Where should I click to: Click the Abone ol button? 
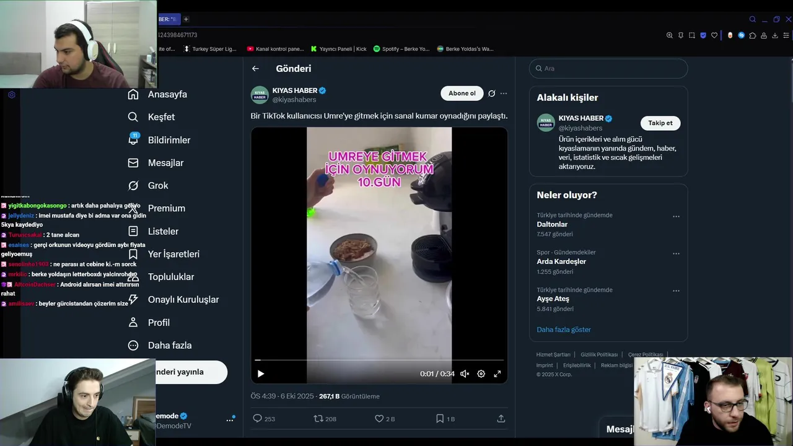462,94
